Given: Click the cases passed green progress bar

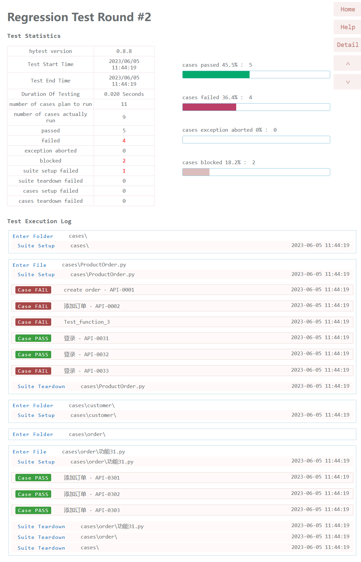Looking at the screenshot, I should point(256,75).
